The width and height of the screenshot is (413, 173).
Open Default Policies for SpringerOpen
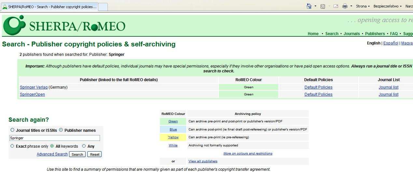coord(318,94)
